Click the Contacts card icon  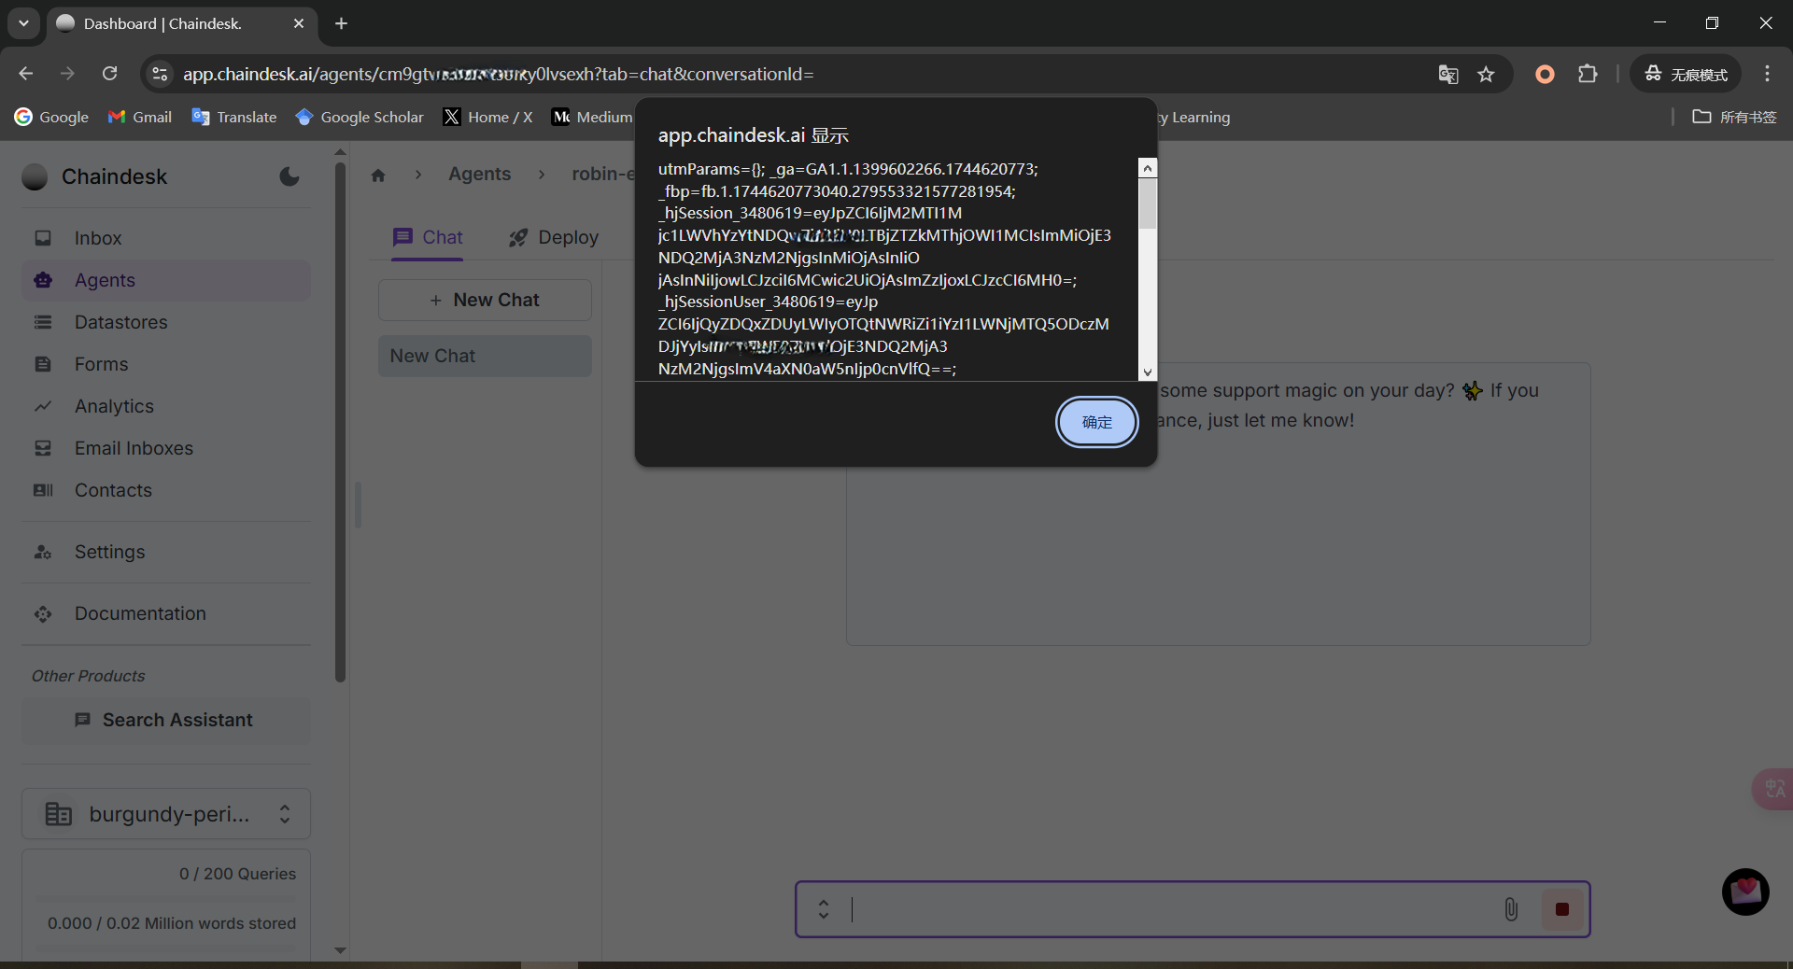pyautogui.click(x=43, y=490)
